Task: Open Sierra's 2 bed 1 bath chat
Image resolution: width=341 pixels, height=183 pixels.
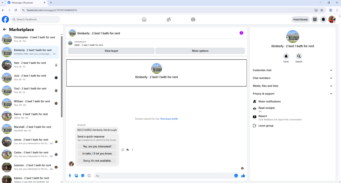Action: pos(30,116)
